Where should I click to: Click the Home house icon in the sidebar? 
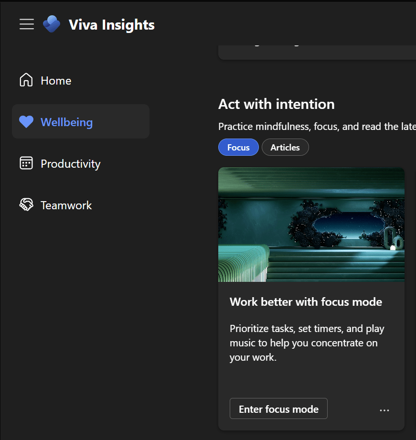pos(26,80)
